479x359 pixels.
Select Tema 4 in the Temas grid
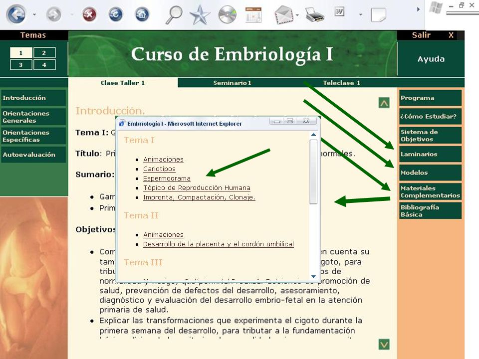[44, 65]
